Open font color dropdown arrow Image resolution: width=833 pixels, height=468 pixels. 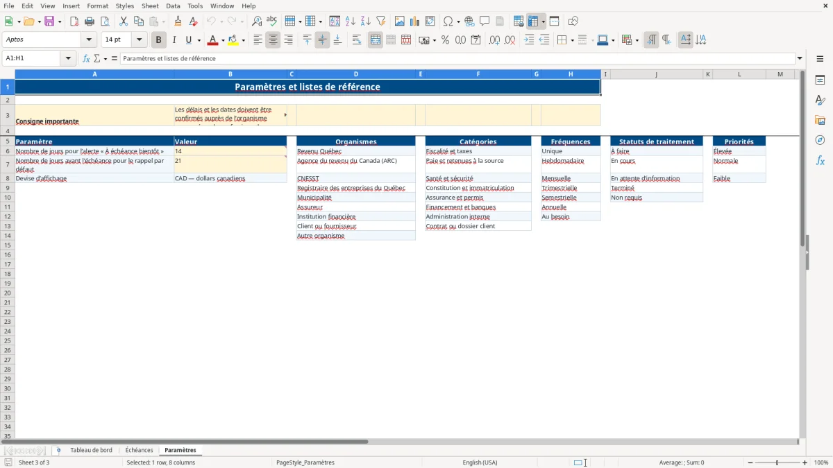click(x=223, y=40)
